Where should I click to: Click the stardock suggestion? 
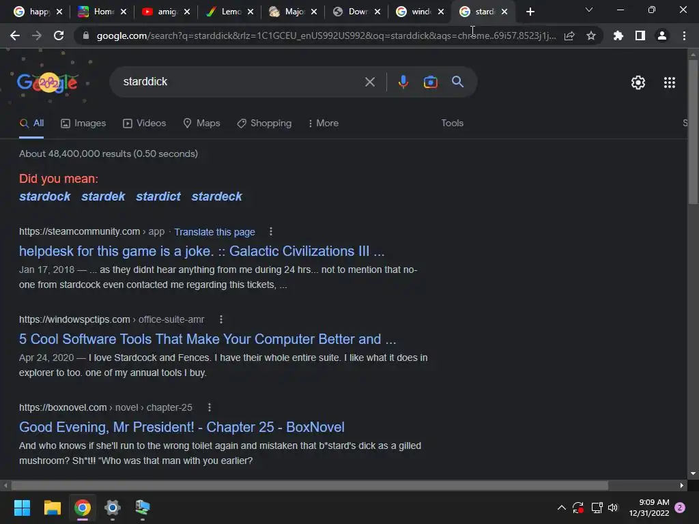(x=44, y=196)
